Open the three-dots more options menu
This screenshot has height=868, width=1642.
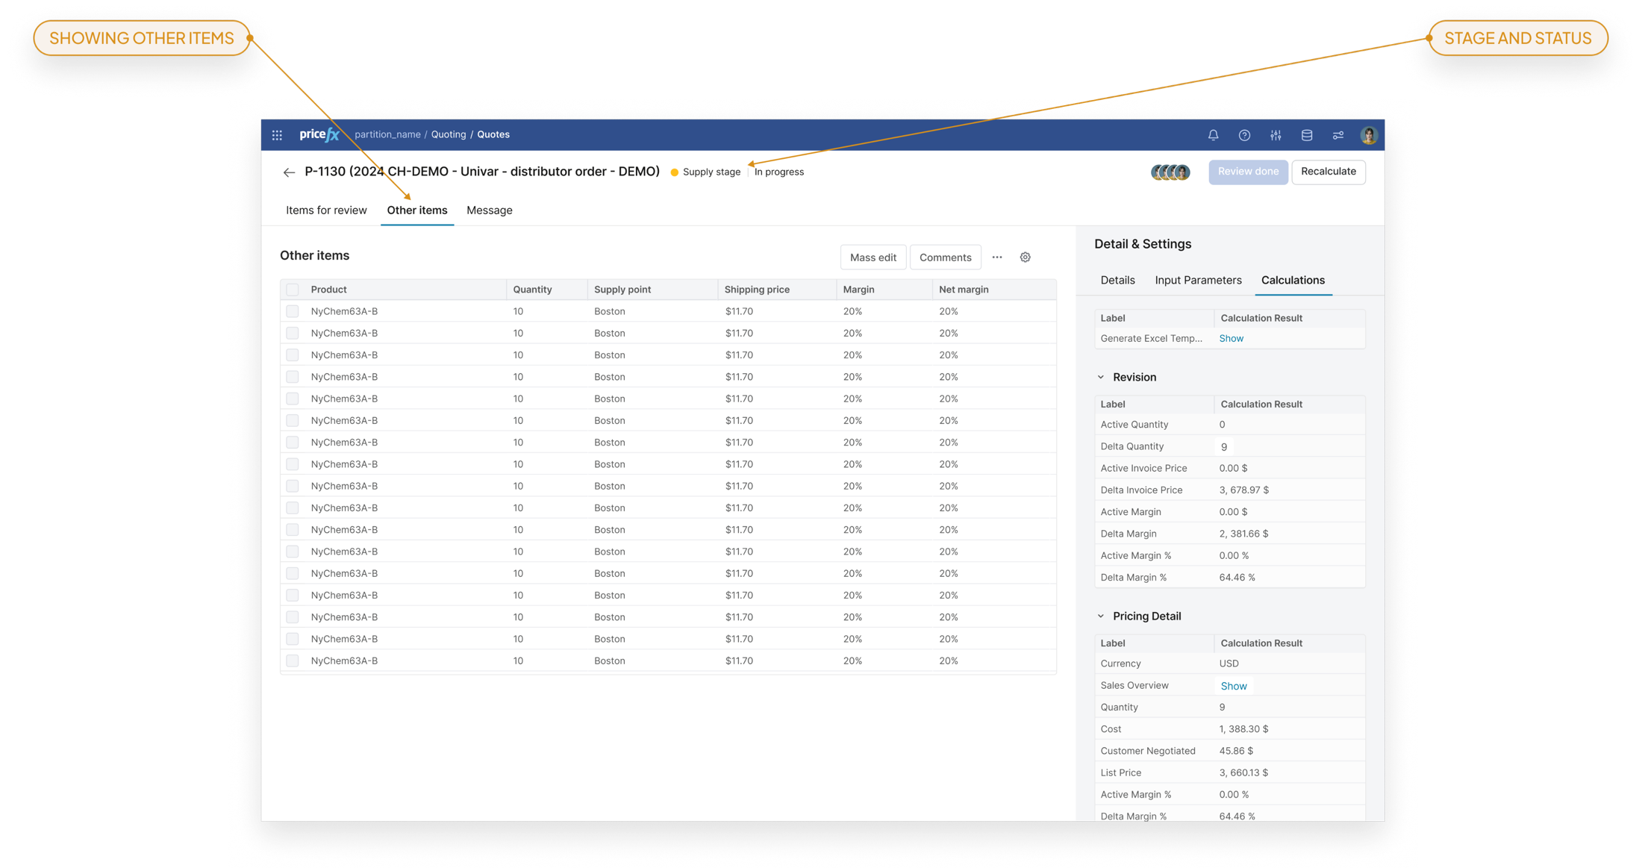997,257
